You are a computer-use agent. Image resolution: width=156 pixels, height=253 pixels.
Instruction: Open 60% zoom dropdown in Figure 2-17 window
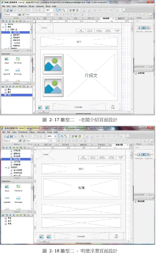coord(53,10)
